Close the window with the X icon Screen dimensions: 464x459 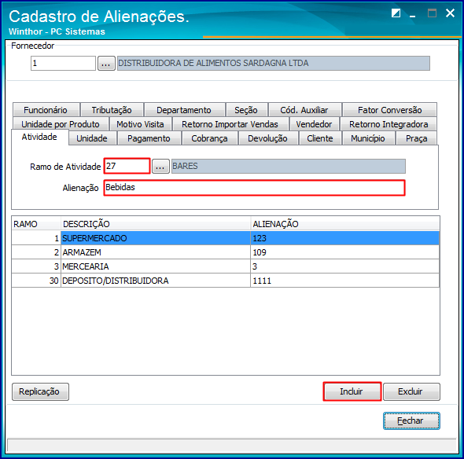click(450, 13)
